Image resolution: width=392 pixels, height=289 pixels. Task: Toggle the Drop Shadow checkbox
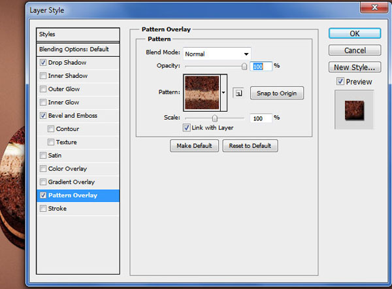click(43, 63)
